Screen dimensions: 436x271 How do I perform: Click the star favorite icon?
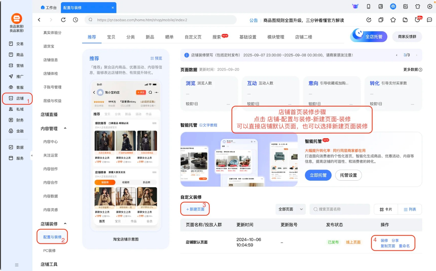393,20
